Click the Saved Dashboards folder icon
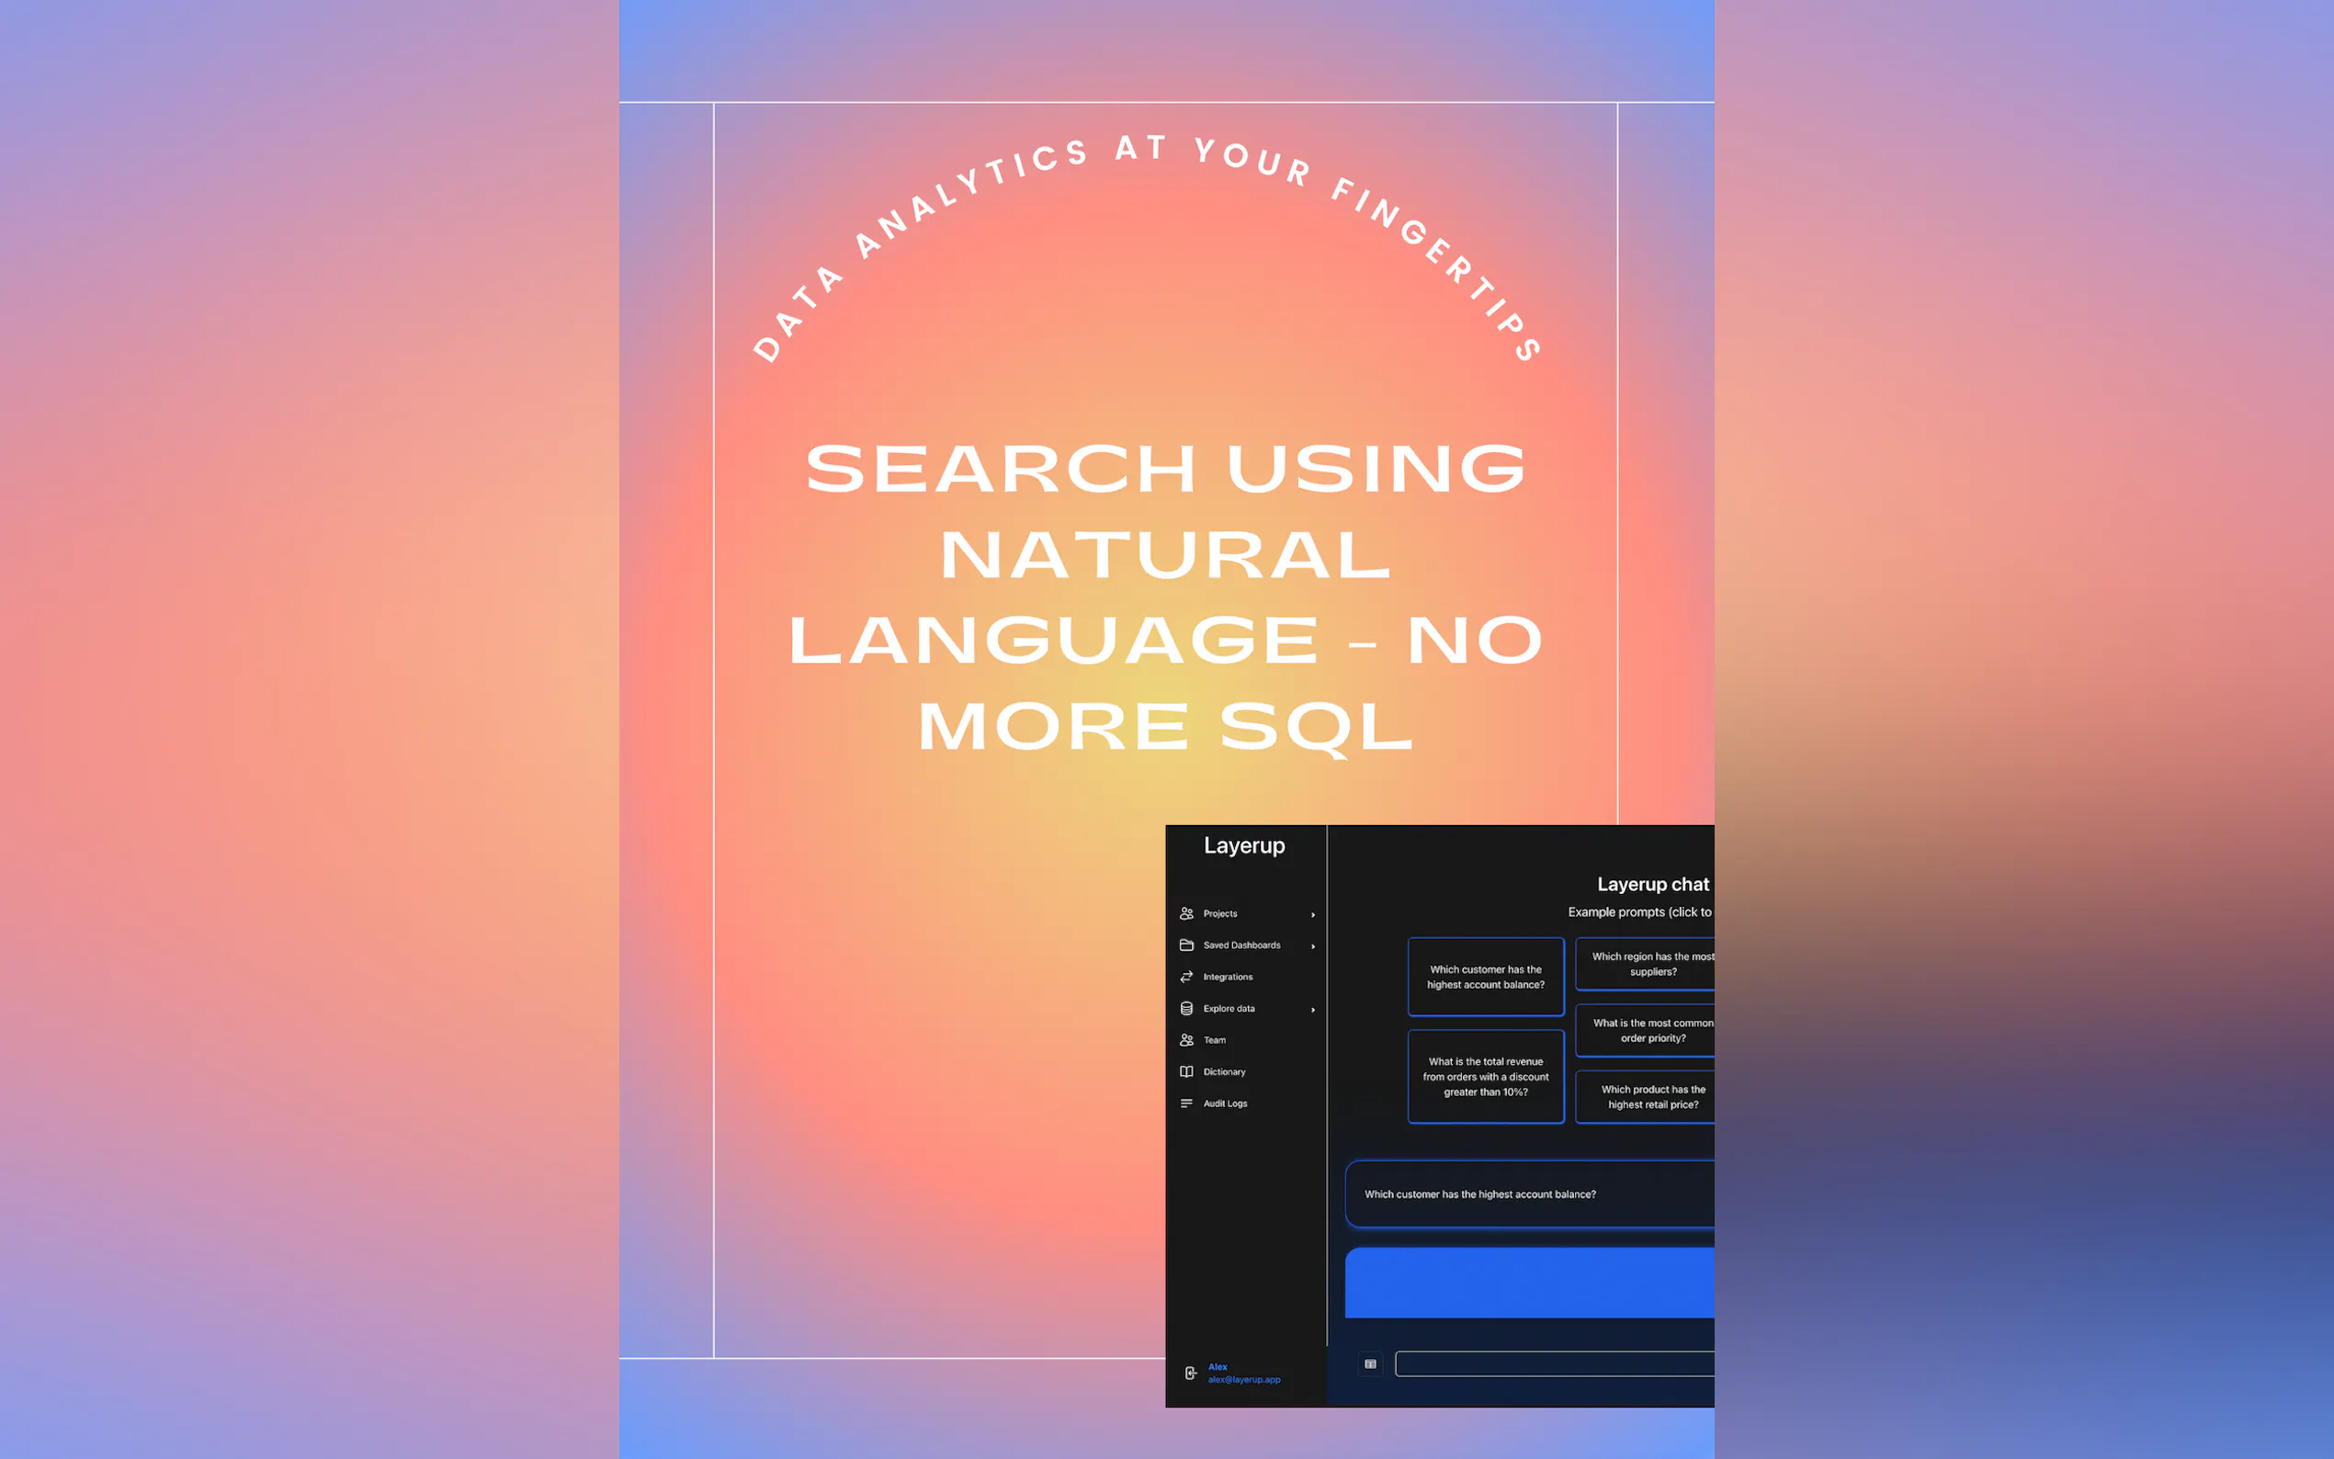This screenshot has width=2334, height=1459. (x=1187, y=944)
